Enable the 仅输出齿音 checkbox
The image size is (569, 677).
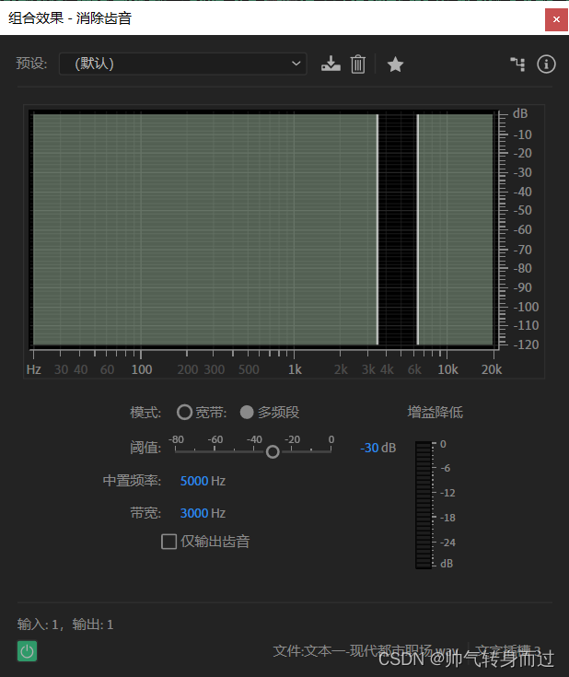click(x=168, y=542)
